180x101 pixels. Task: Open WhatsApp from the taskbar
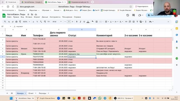pyautogui.click(x=100, y=98)
